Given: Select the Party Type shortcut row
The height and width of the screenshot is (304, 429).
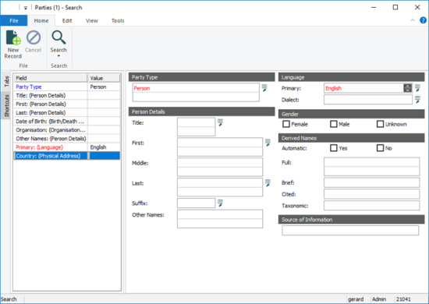Looking at the screenshot, I should pyautogui.click(x=67, y=87).
